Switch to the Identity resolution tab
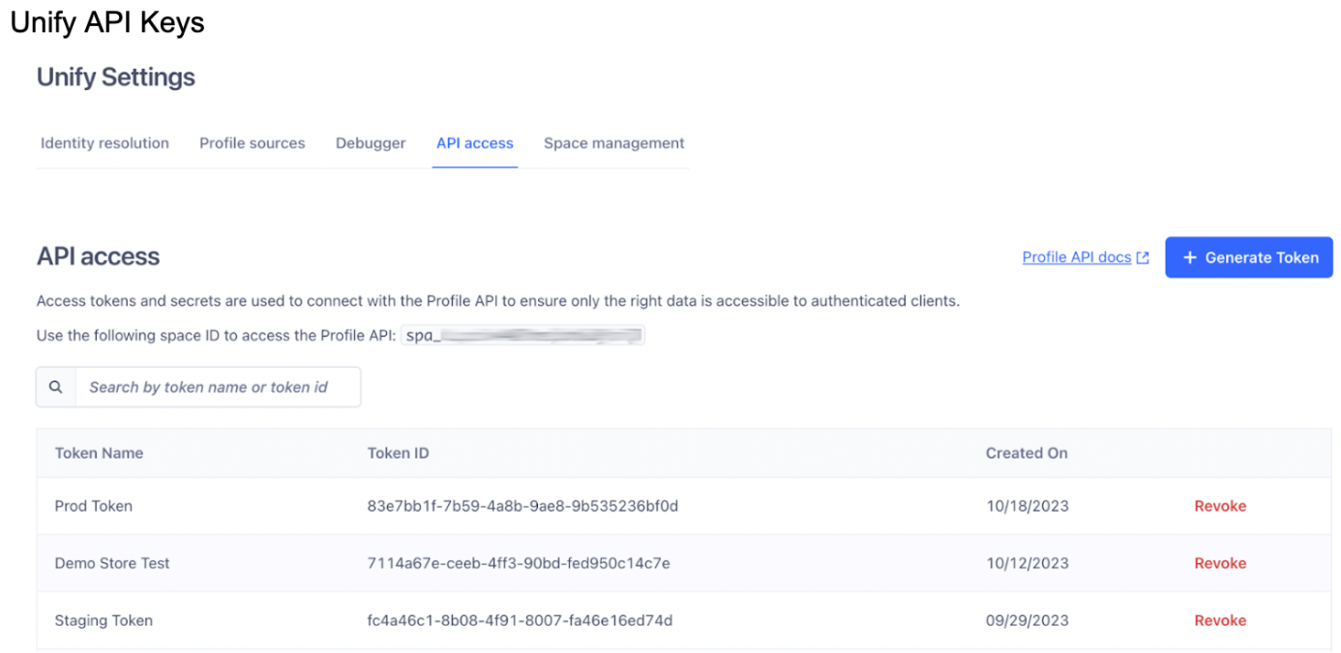Screen dimensions: 1341x653 (104, 142)
